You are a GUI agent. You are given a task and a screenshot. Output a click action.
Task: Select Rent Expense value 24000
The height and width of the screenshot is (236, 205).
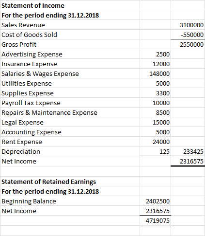point(161,142)
